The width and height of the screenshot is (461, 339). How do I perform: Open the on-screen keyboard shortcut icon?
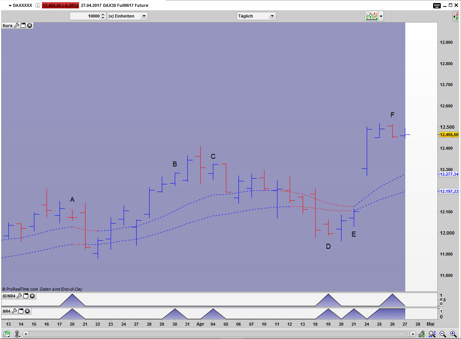click(437, 5)
